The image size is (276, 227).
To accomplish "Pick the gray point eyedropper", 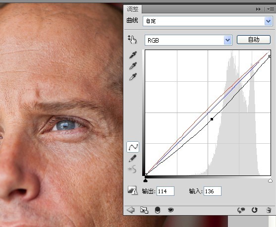I will pyautogui.click(x=133, y=66).
